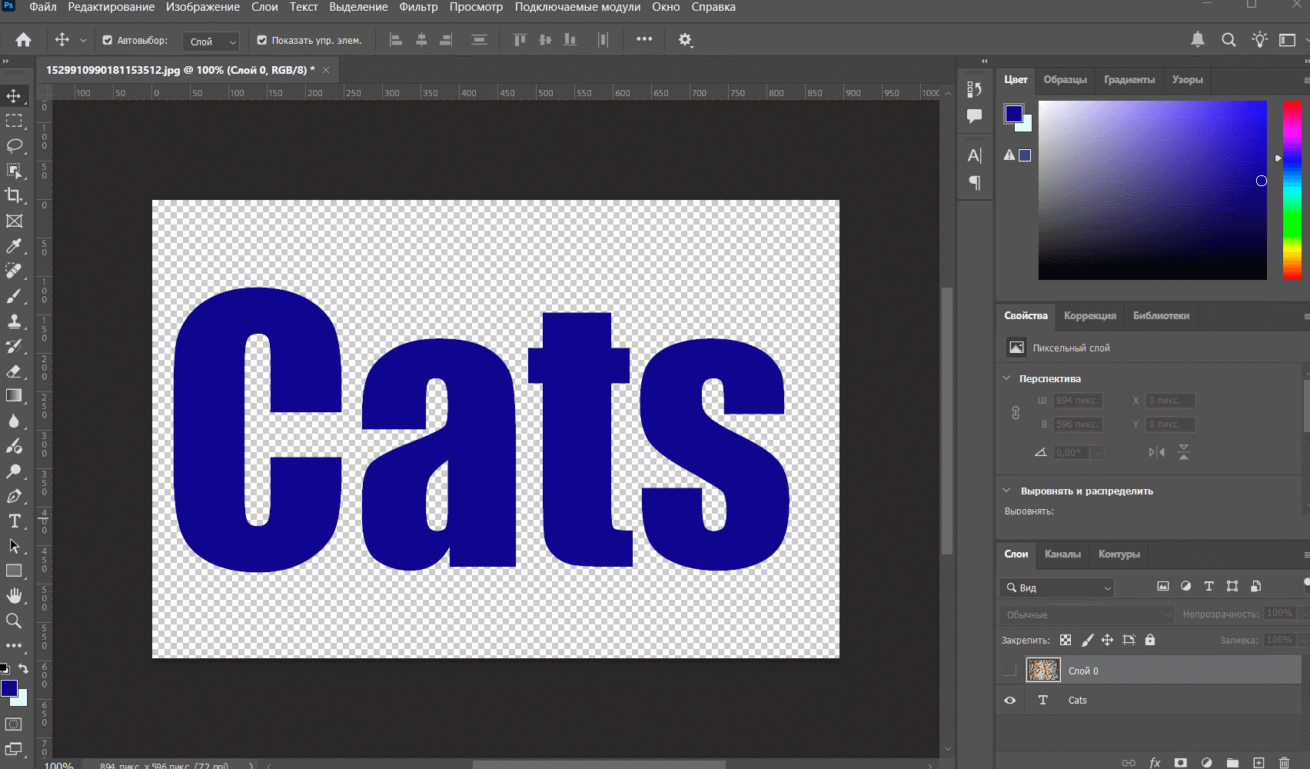1310x769 pixels.
Task: Open the Слой auto-select dropdown
Action: pos(211,42)
